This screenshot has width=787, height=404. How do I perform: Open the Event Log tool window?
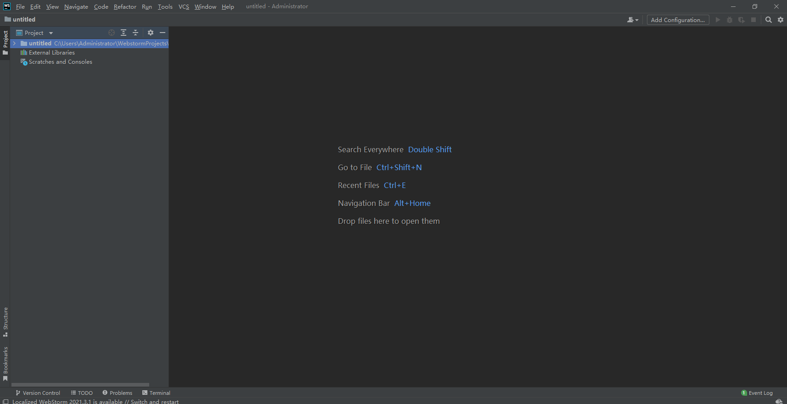757,393
